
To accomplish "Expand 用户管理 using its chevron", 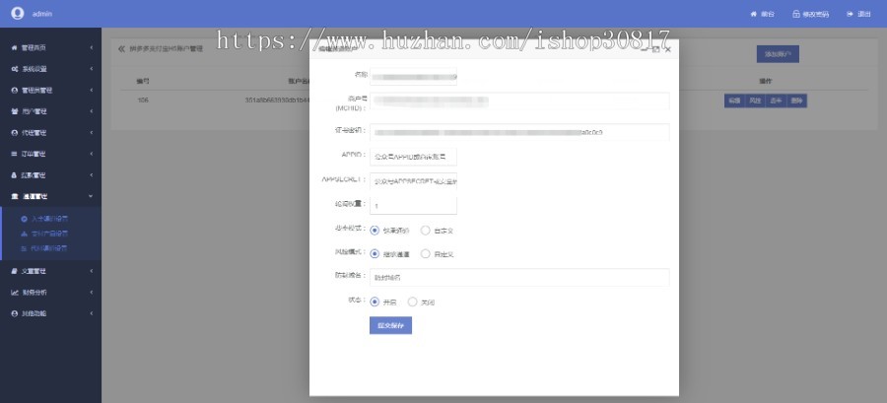I will pos(91,111).
